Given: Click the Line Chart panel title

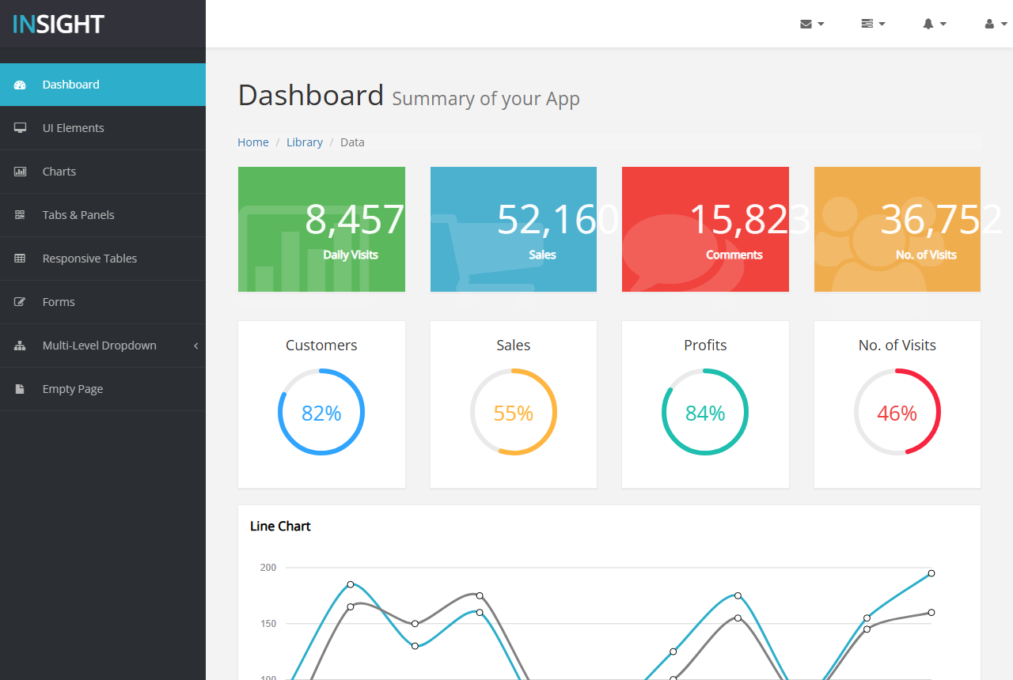Looking at the screenshot, I should point(280,527).
